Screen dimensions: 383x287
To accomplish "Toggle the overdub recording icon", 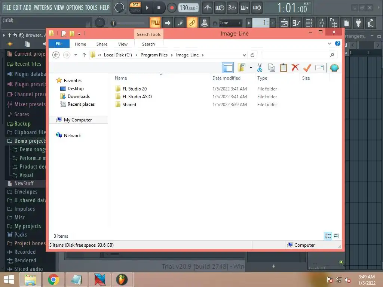I will [244, 8].
